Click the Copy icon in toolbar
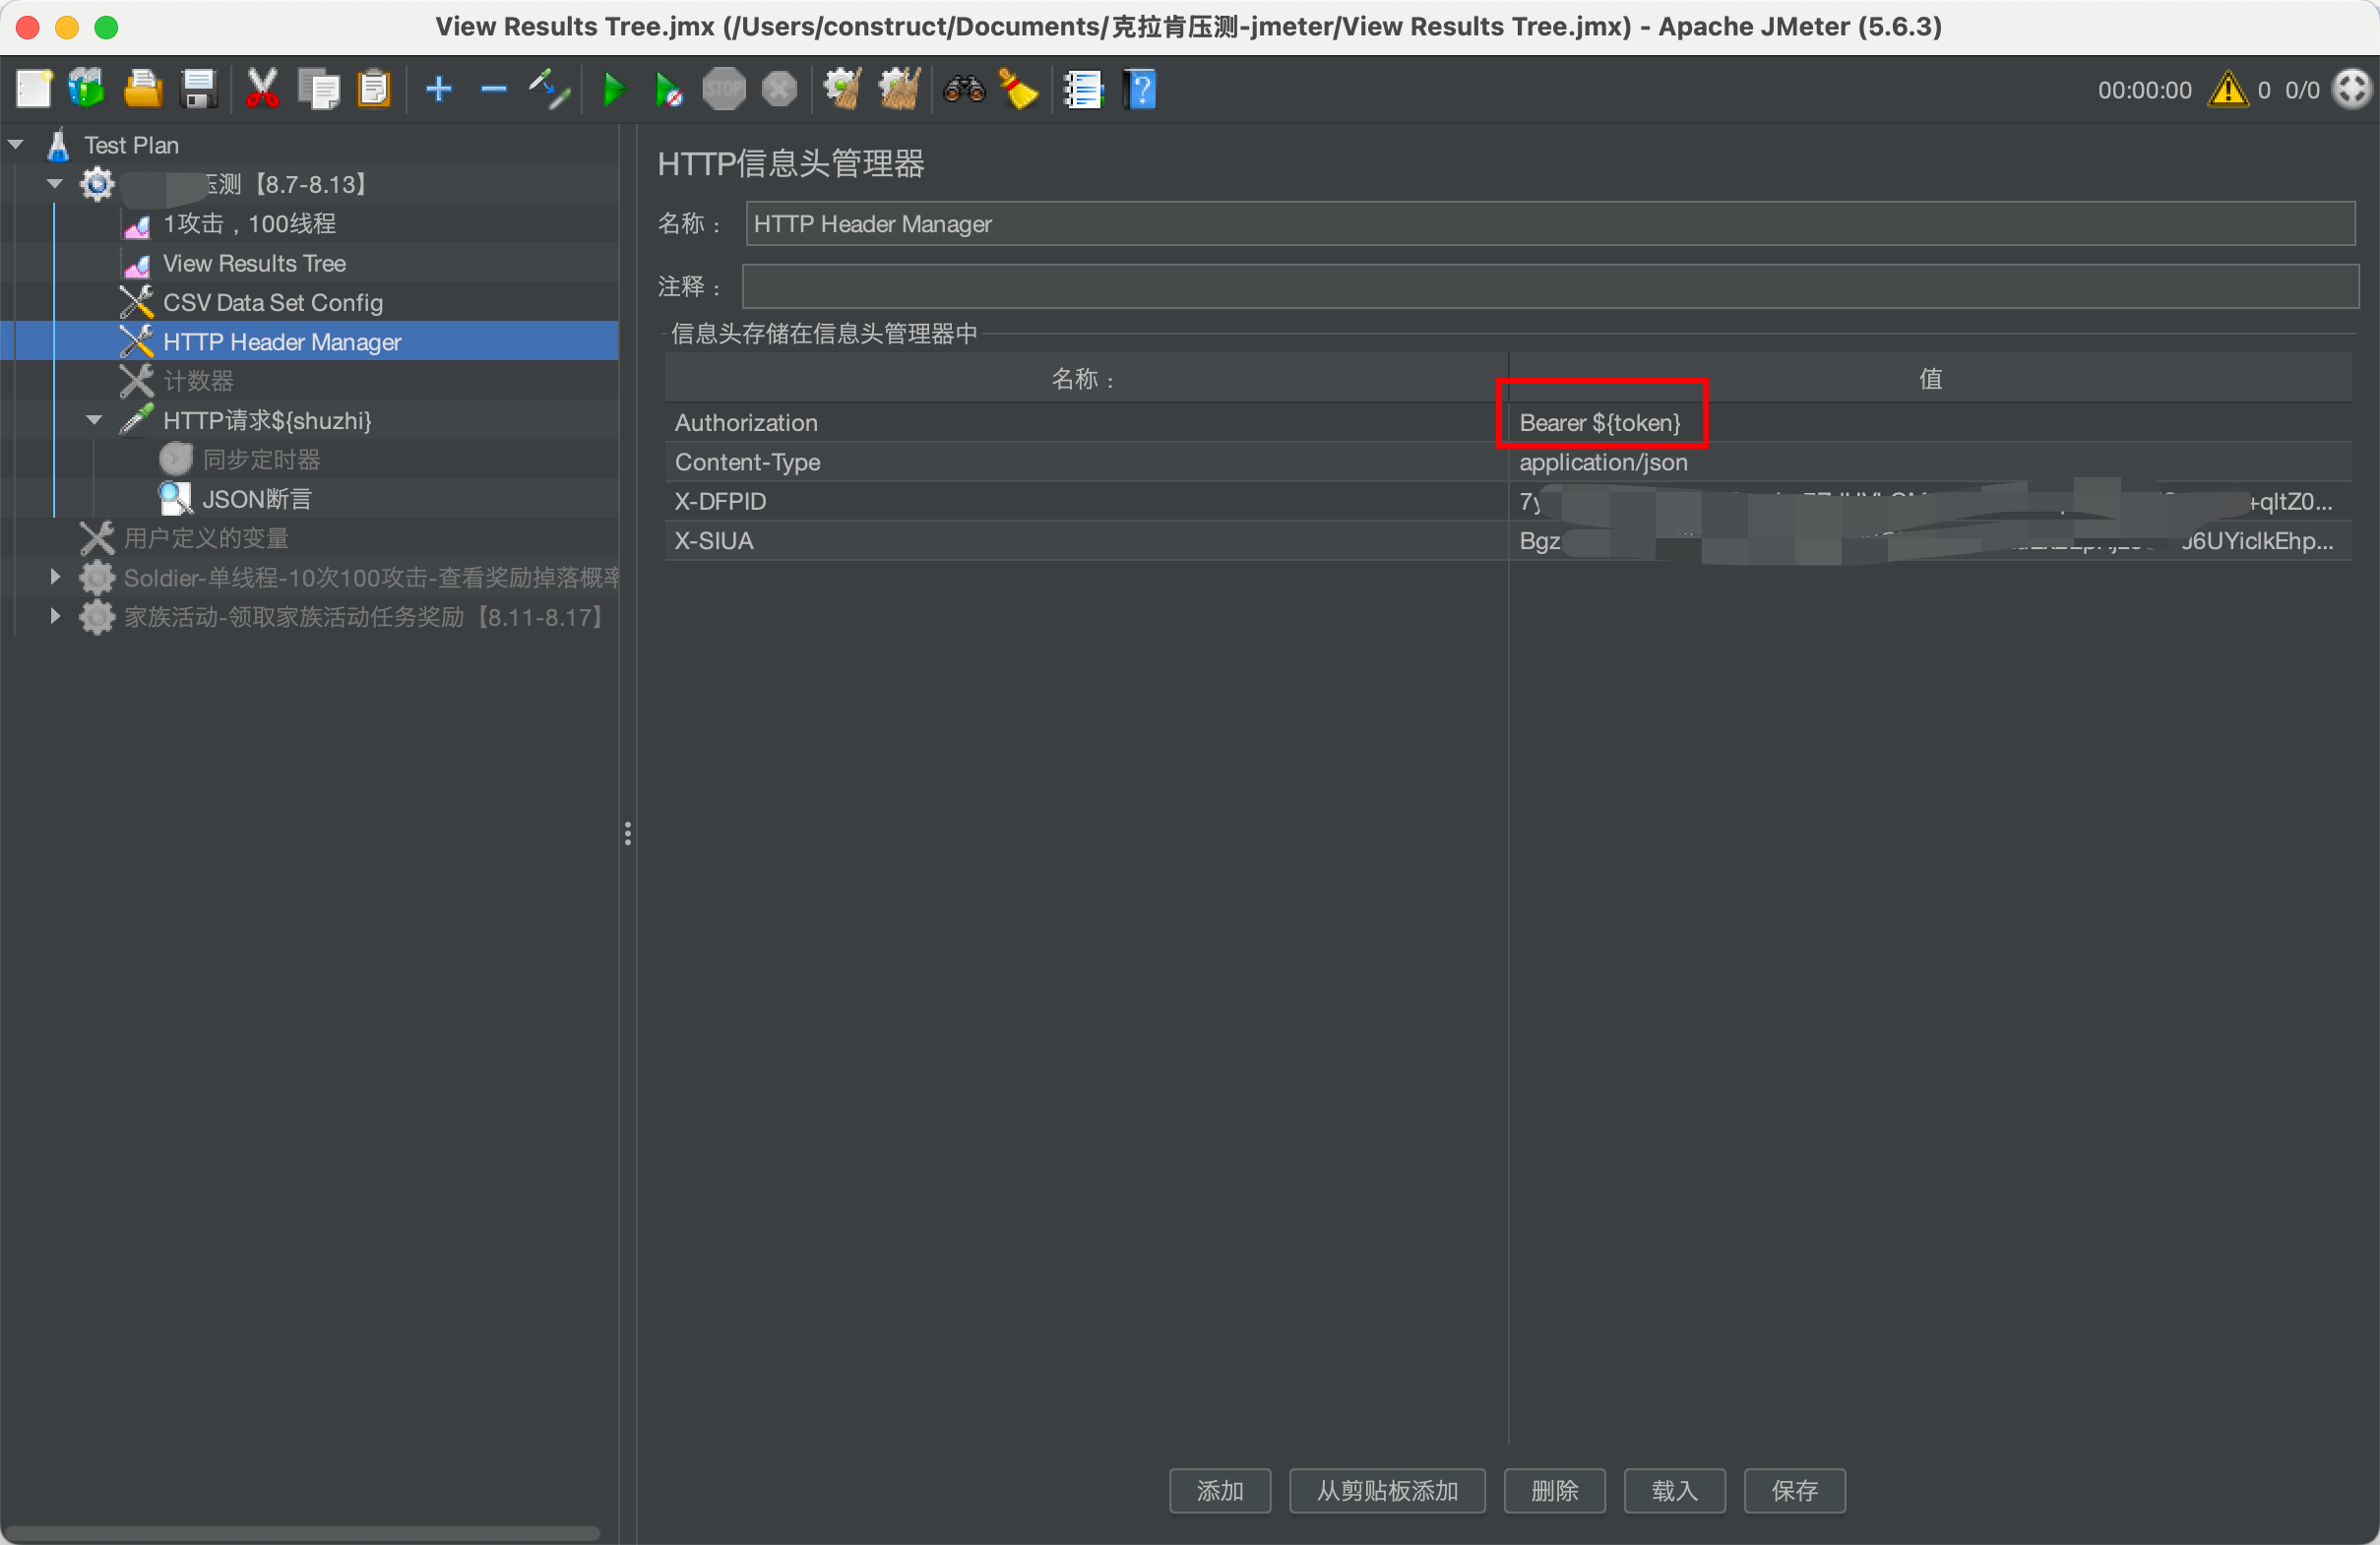Screen dimensions: 2380x1545 point(319,89)
